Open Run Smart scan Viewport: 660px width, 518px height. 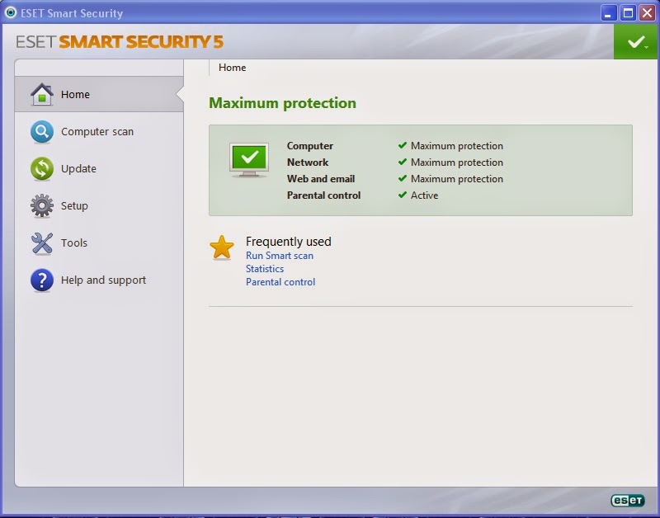(x=279, y=256)
